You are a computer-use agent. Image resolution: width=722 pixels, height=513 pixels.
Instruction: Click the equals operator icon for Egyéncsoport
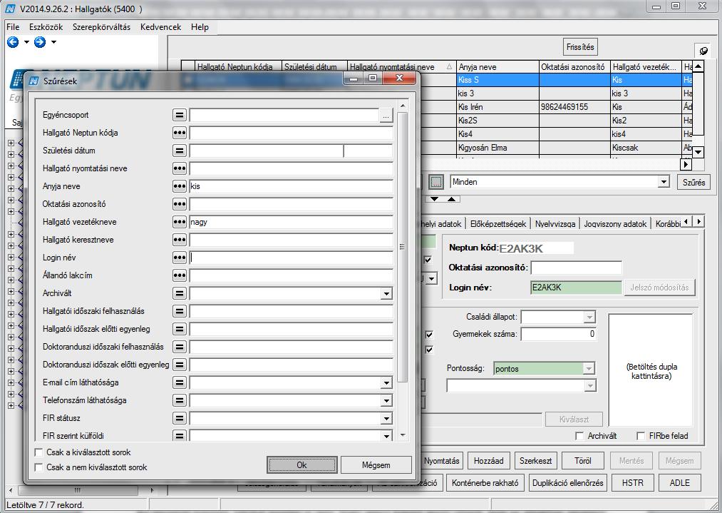[179, 115]
